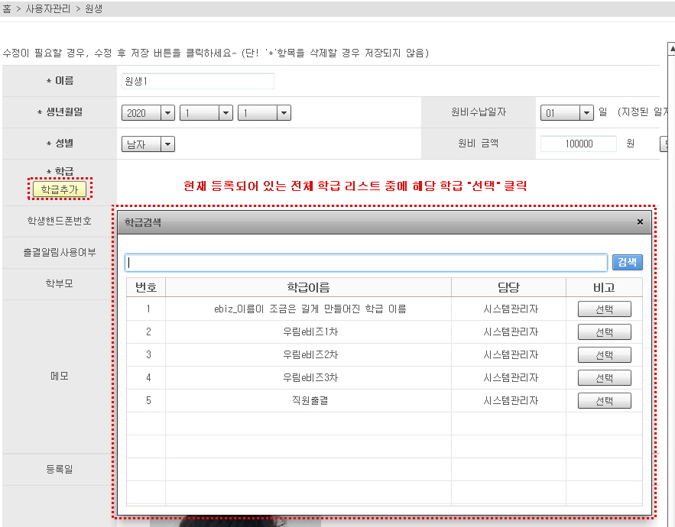Image resolution: width=675 pixels, height=527 pixels.
Task: Click the 비고 column header
Action: [604, 287]
